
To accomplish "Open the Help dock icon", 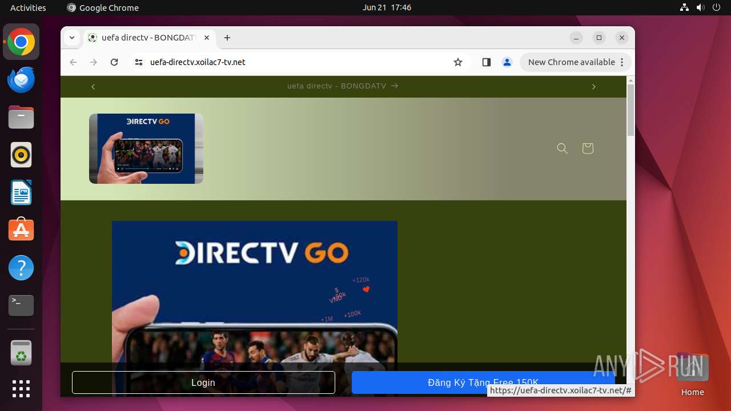I will [x=21, y=268].
